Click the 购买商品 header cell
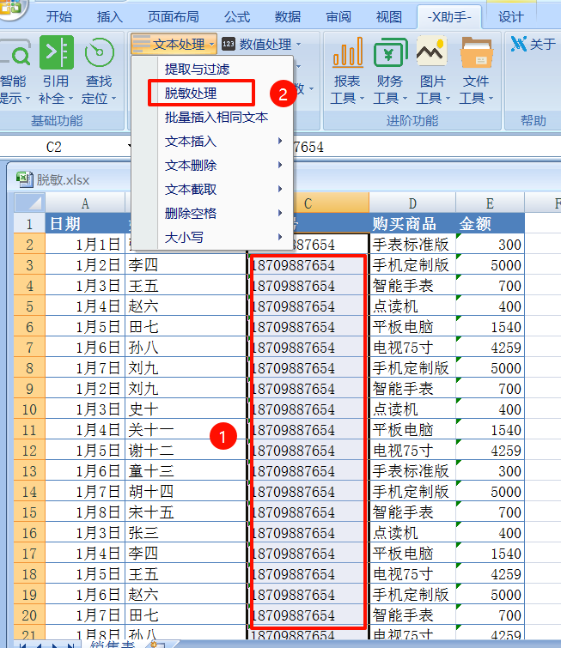Viewport: 561px width, 648px height. 412,223
